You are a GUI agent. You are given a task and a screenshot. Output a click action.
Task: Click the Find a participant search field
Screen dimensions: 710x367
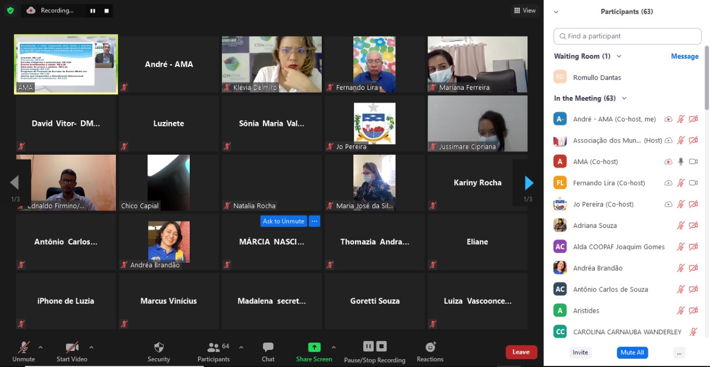coord(627,36)
